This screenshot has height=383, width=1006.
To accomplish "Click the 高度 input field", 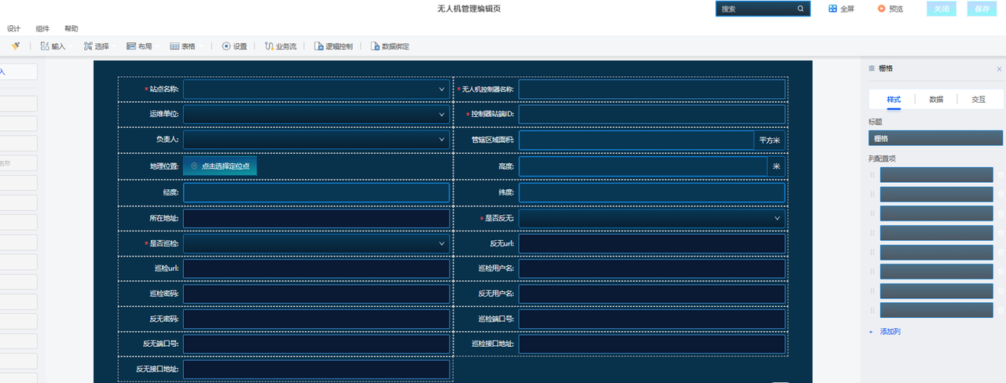I will point(642,166).
